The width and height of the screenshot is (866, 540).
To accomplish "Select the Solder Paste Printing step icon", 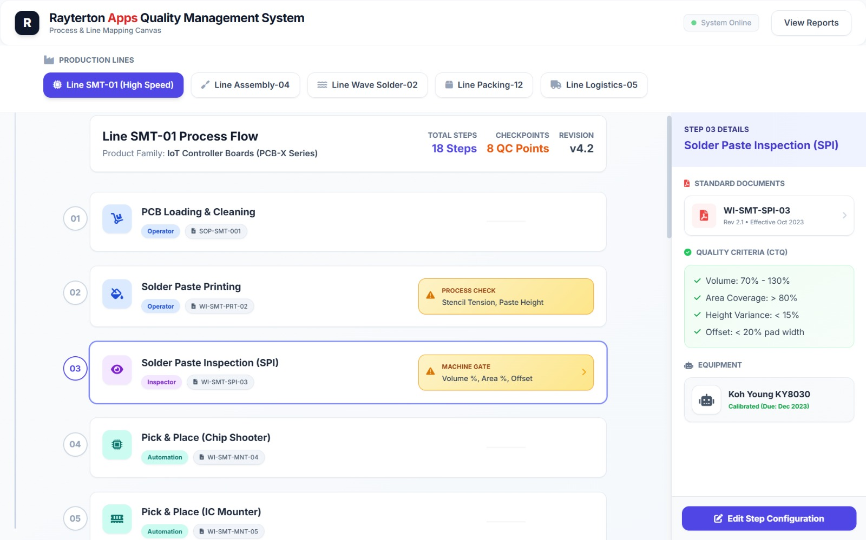I will pos(116,294).
